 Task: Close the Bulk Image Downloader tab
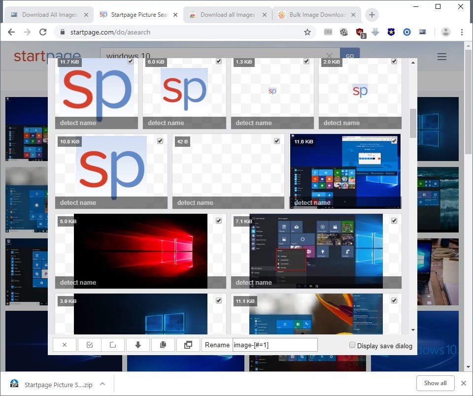(x=353, y=15)
